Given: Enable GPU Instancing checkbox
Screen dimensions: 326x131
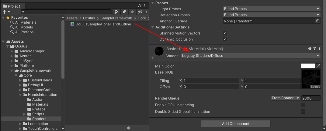Looking at the screenshot, I should 303,105.
